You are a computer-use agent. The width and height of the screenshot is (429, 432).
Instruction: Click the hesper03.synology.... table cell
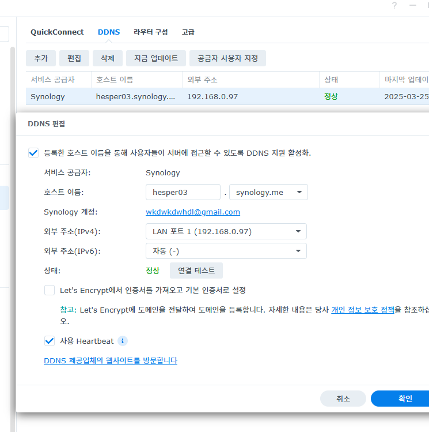(135, 97)
